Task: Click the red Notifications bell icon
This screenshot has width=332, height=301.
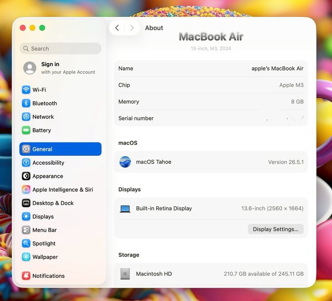Action: click(x=26, y=276)
